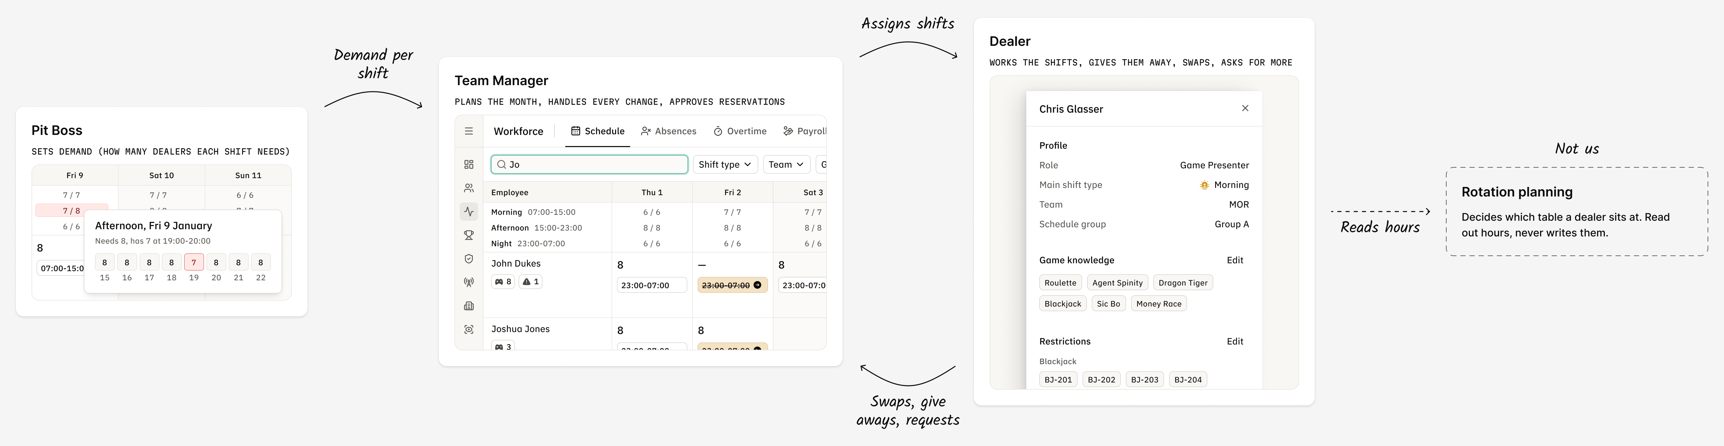Open the shield check icon in sidebar
1724x446 pixels.
coord(469,259)
